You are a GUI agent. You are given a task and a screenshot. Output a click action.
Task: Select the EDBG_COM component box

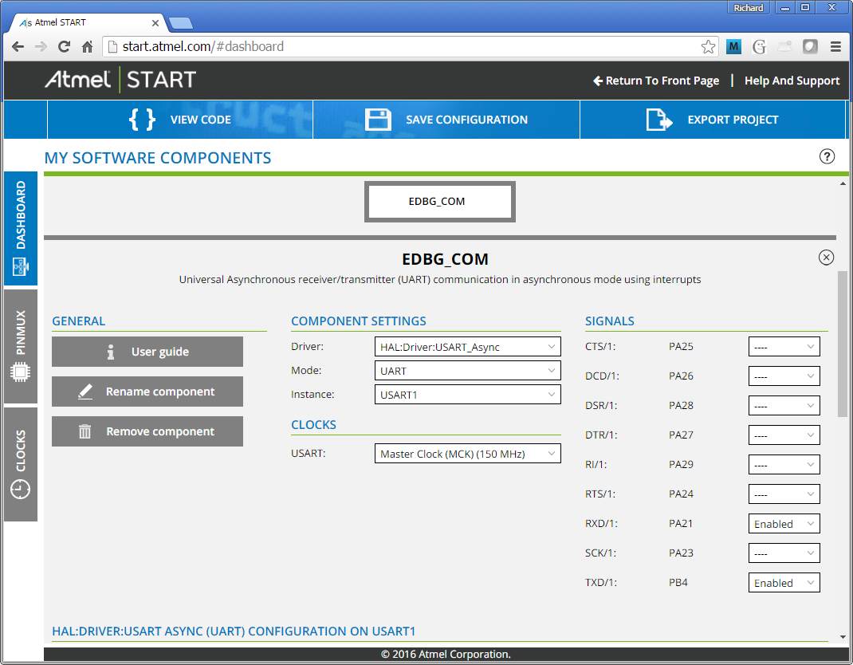439,202
